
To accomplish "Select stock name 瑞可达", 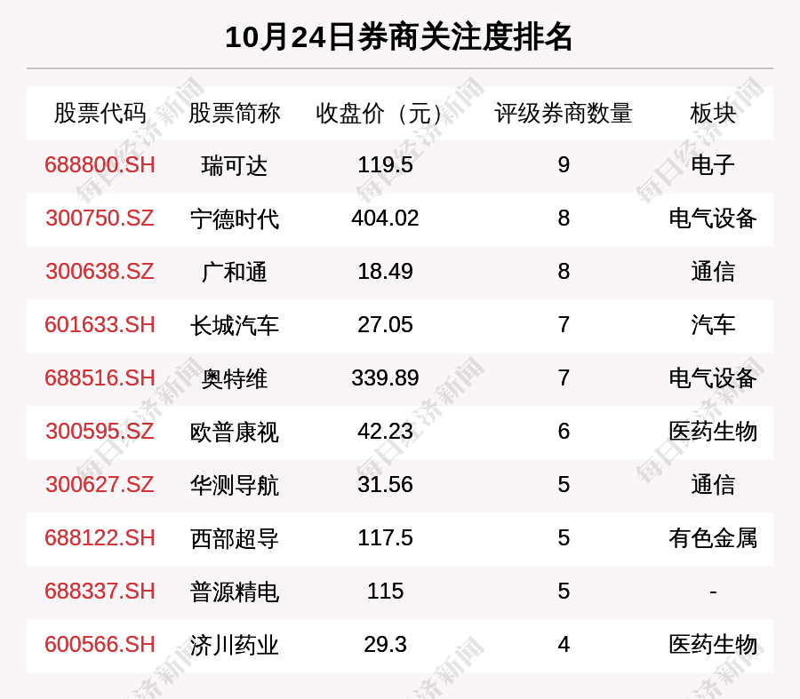I will coord(234,166).
